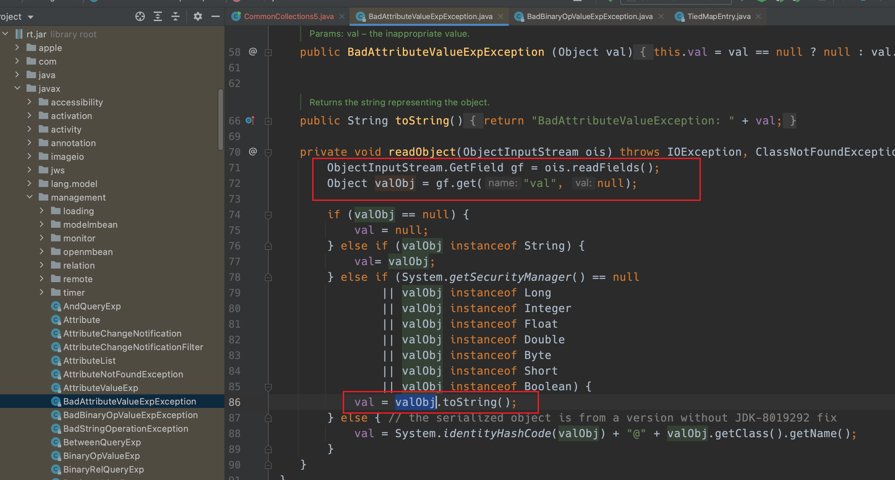Unfold the collapsed constructor at line 58

tap(268, 52)
